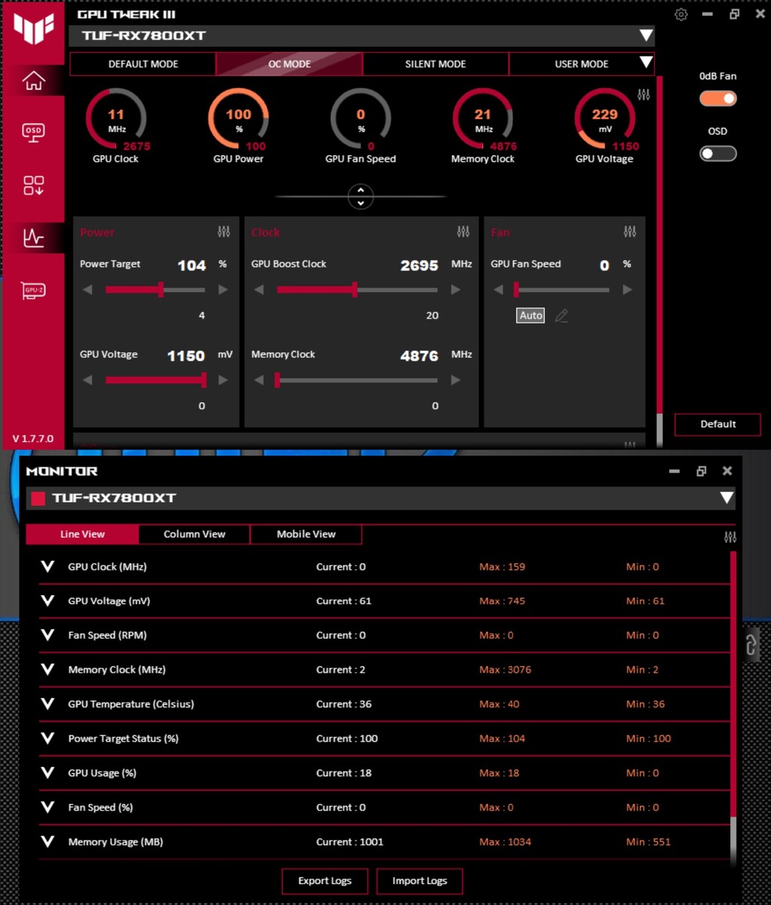Screen dimensions: 771x905
Task: Collapse the gauge section with up-down chevron
Action: pyautogui.click(x=361, y=197)
